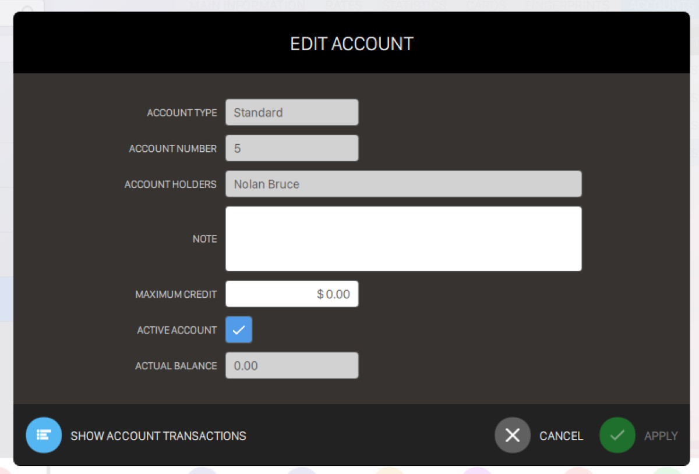Click the Active Account label text

176,330
